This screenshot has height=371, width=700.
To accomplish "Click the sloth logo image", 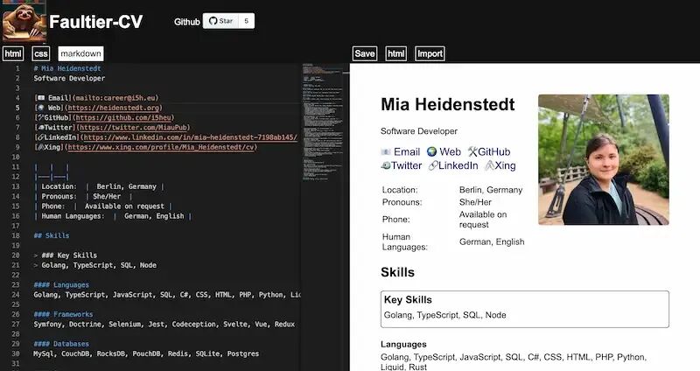I will (x=24, y=21).
